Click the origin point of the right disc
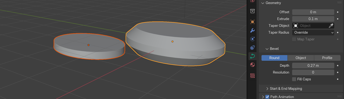 coord(172,42)
